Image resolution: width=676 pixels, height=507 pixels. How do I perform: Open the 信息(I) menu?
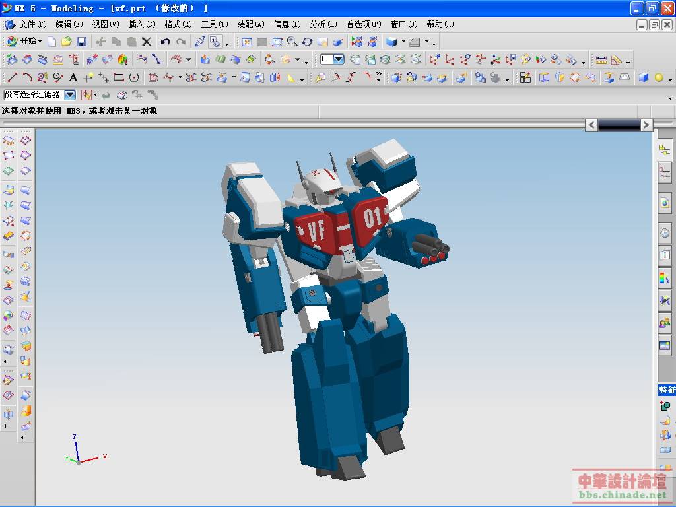[287, 24]
